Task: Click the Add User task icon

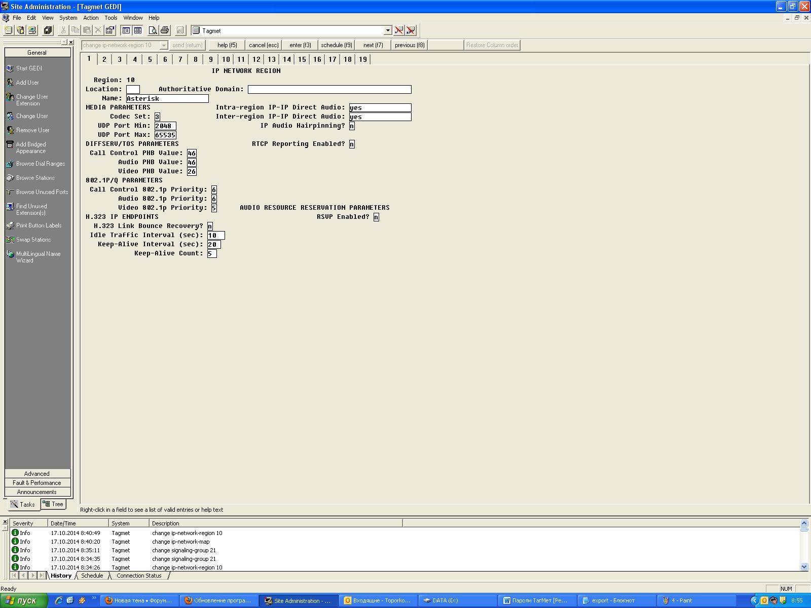Action: (x=10, y=83)
